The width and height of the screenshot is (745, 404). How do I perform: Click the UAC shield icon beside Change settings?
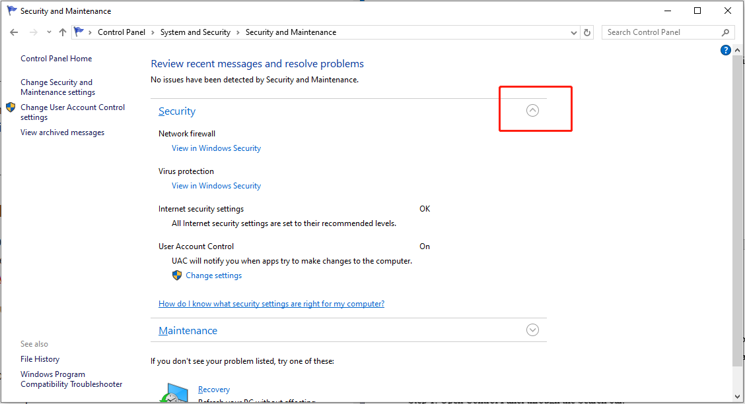coord(177,275)
